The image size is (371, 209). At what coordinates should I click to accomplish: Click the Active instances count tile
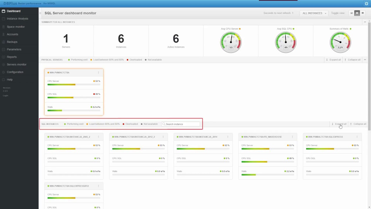tap(176, 41)
